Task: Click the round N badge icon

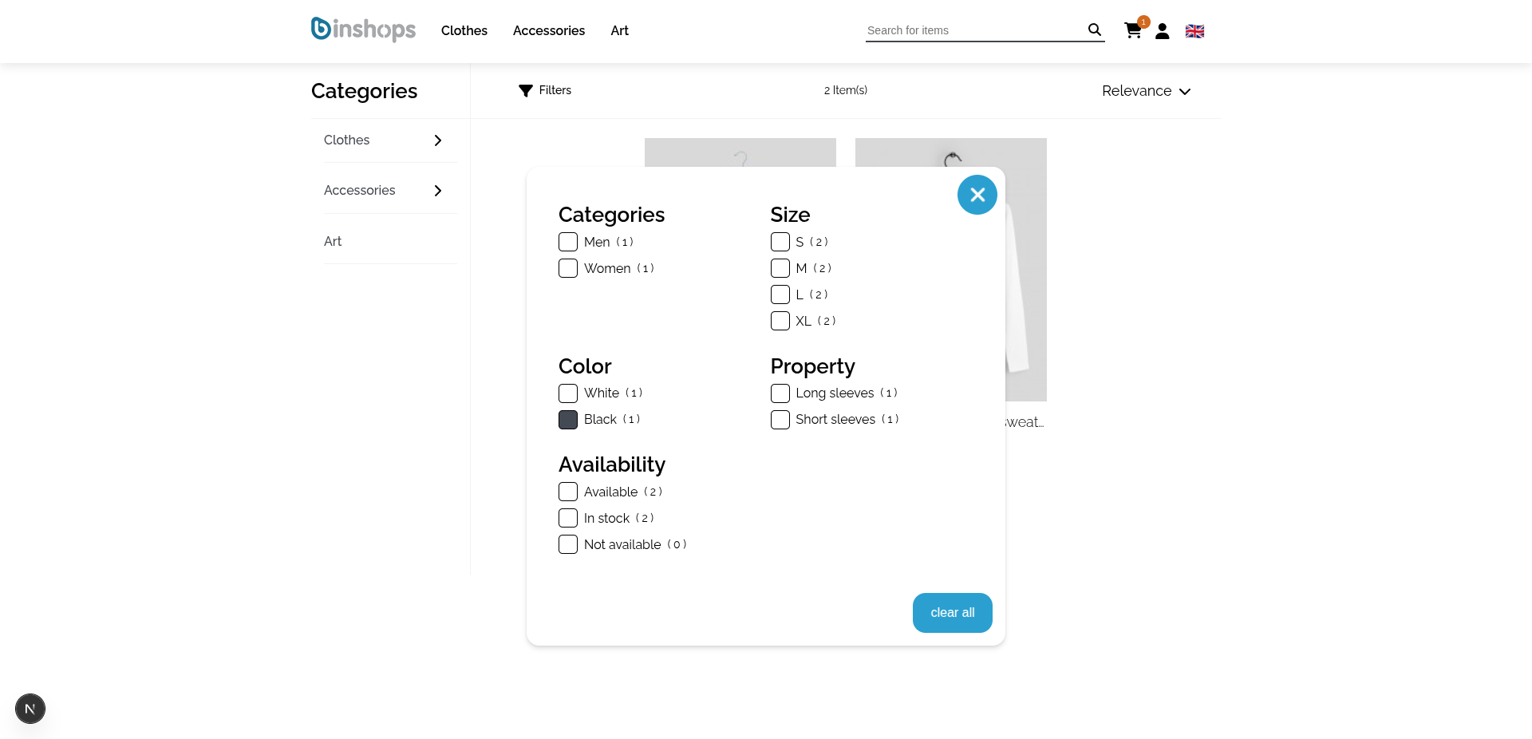Action: point(30,709)
